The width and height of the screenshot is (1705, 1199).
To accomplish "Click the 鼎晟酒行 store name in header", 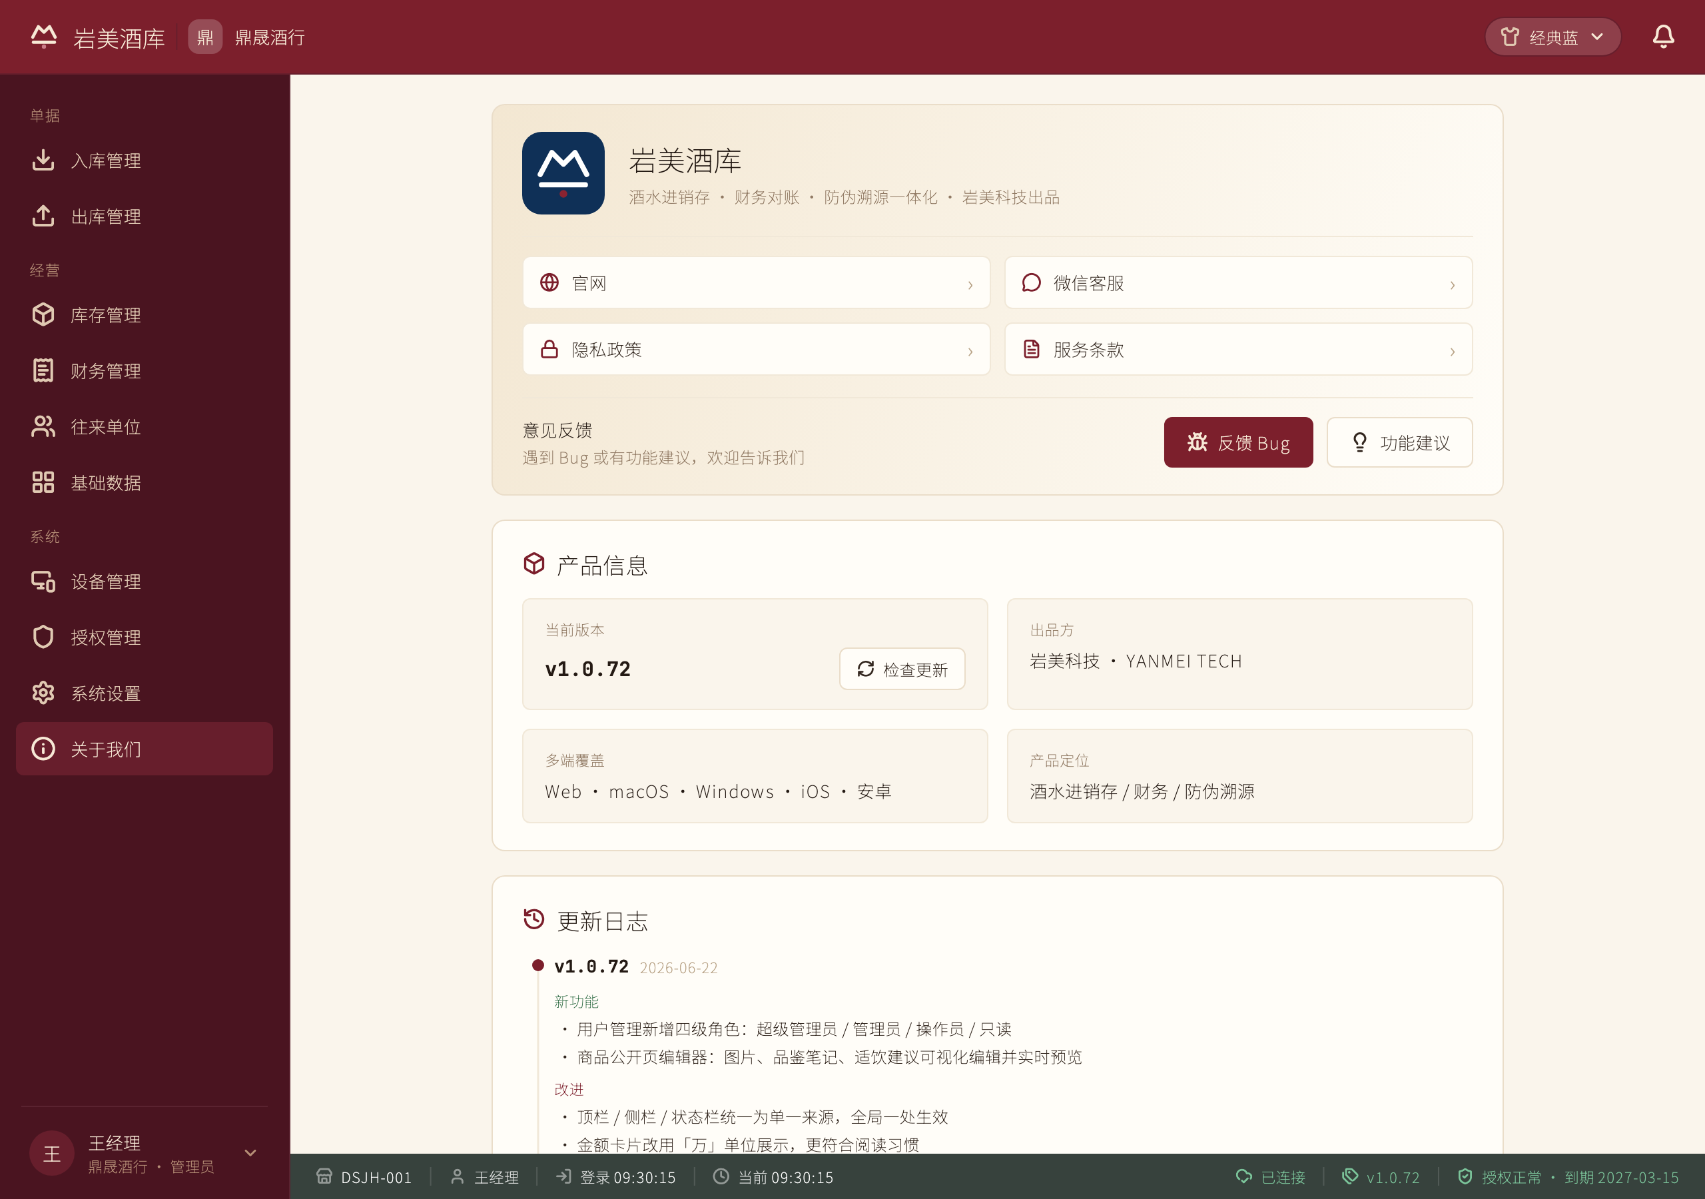I will tap(270, 37).
